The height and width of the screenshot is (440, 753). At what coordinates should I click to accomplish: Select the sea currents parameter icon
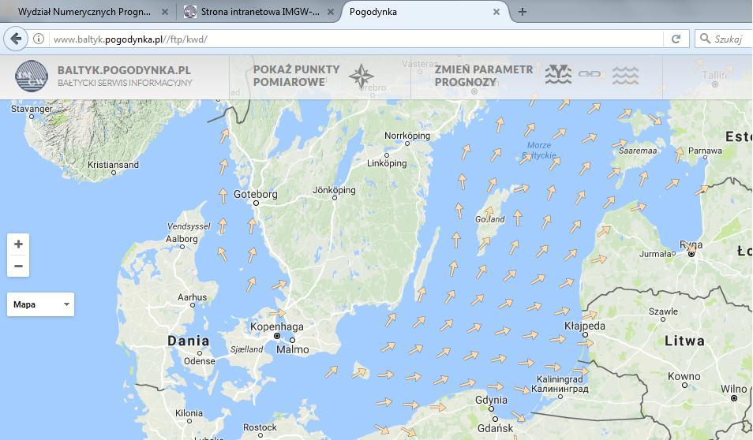point(558,74)
